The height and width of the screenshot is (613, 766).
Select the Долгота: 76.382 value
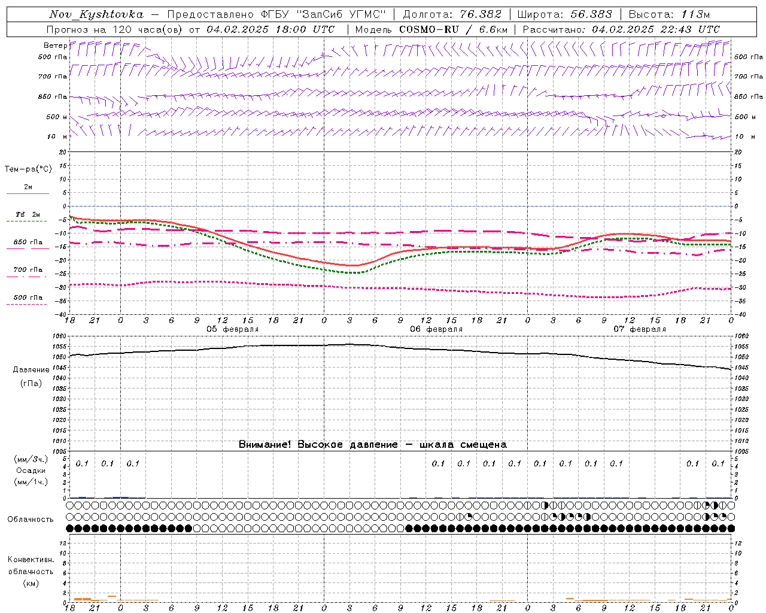(x=452, y=14)
